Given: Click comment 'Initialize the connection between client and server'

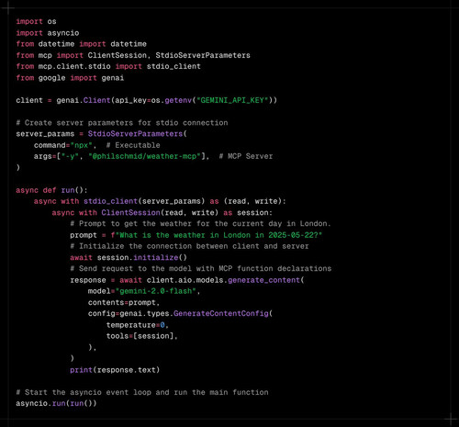Looking at the screenshot, I should tap(189, 246).
